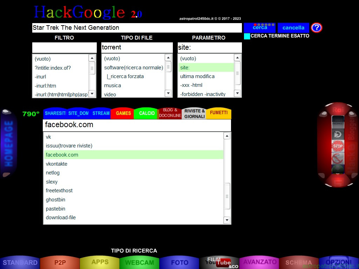Click up arrow of the site list scrollbar
The image size is (359, 269).
(x=227, y=136)
